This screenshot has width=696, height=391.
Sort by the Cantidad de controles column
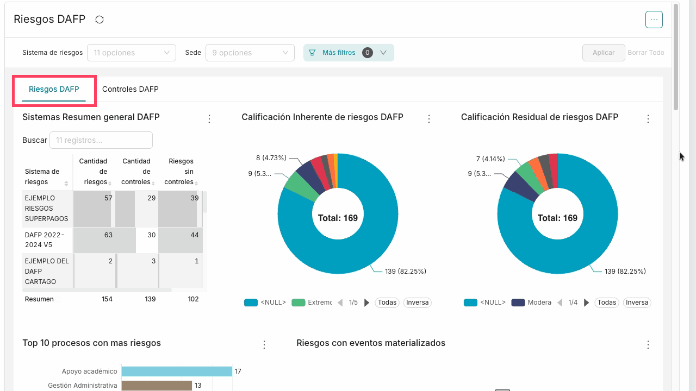click(x=153, y=183)
